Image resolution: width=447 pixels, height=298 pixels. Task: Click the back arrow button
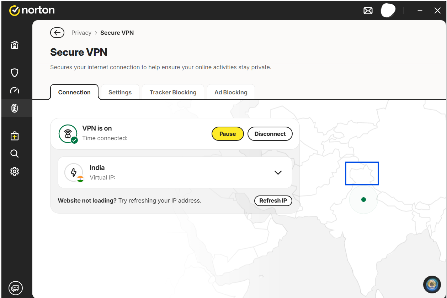coord(57,33)
